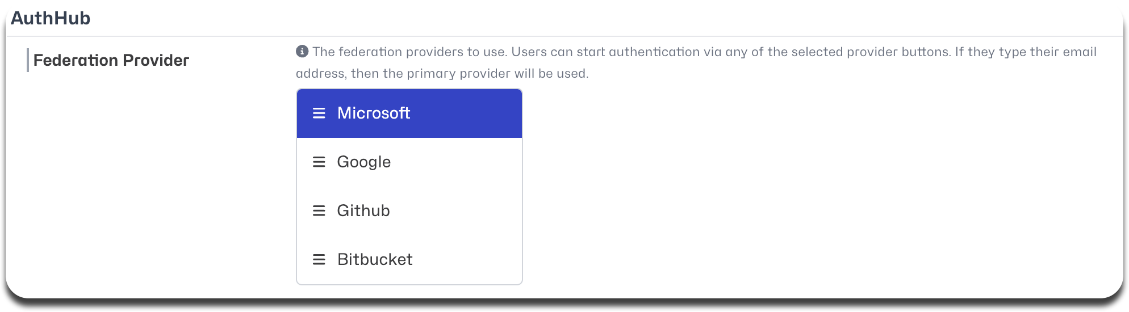Select the Google provider label
Image resolution: width=1129 pixels, height=312 pixels.
[x=364, y=162]
